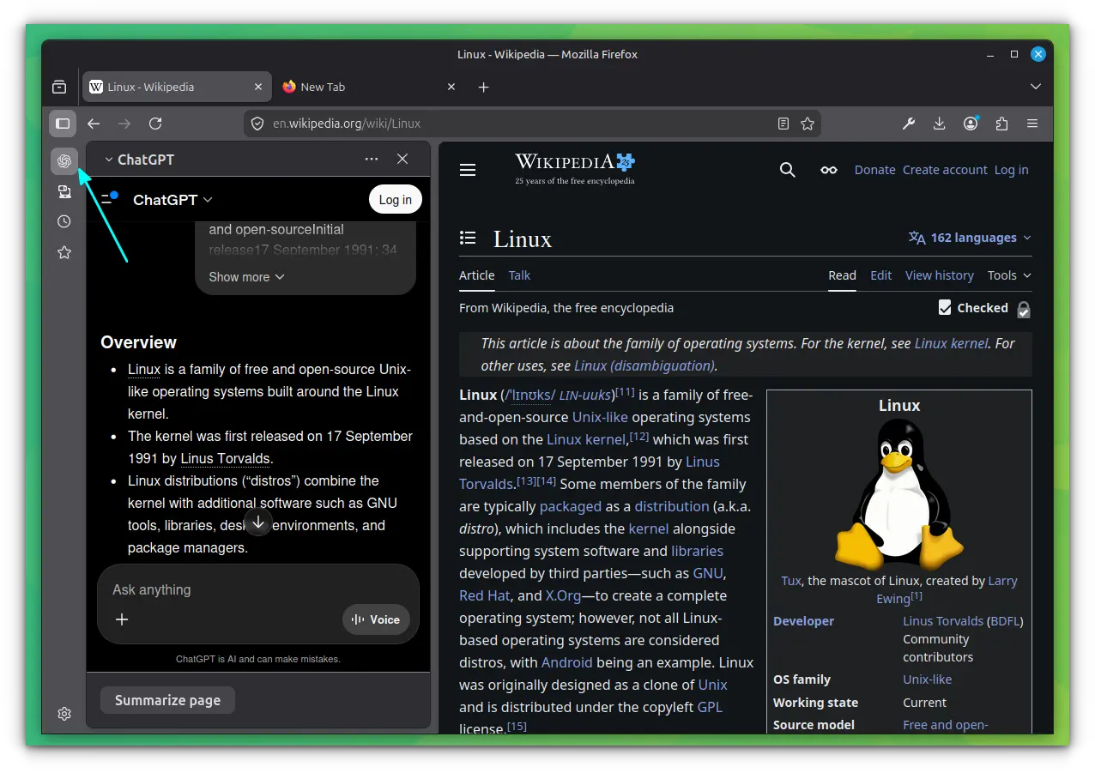Open the 162 languages dropdown

970,238
